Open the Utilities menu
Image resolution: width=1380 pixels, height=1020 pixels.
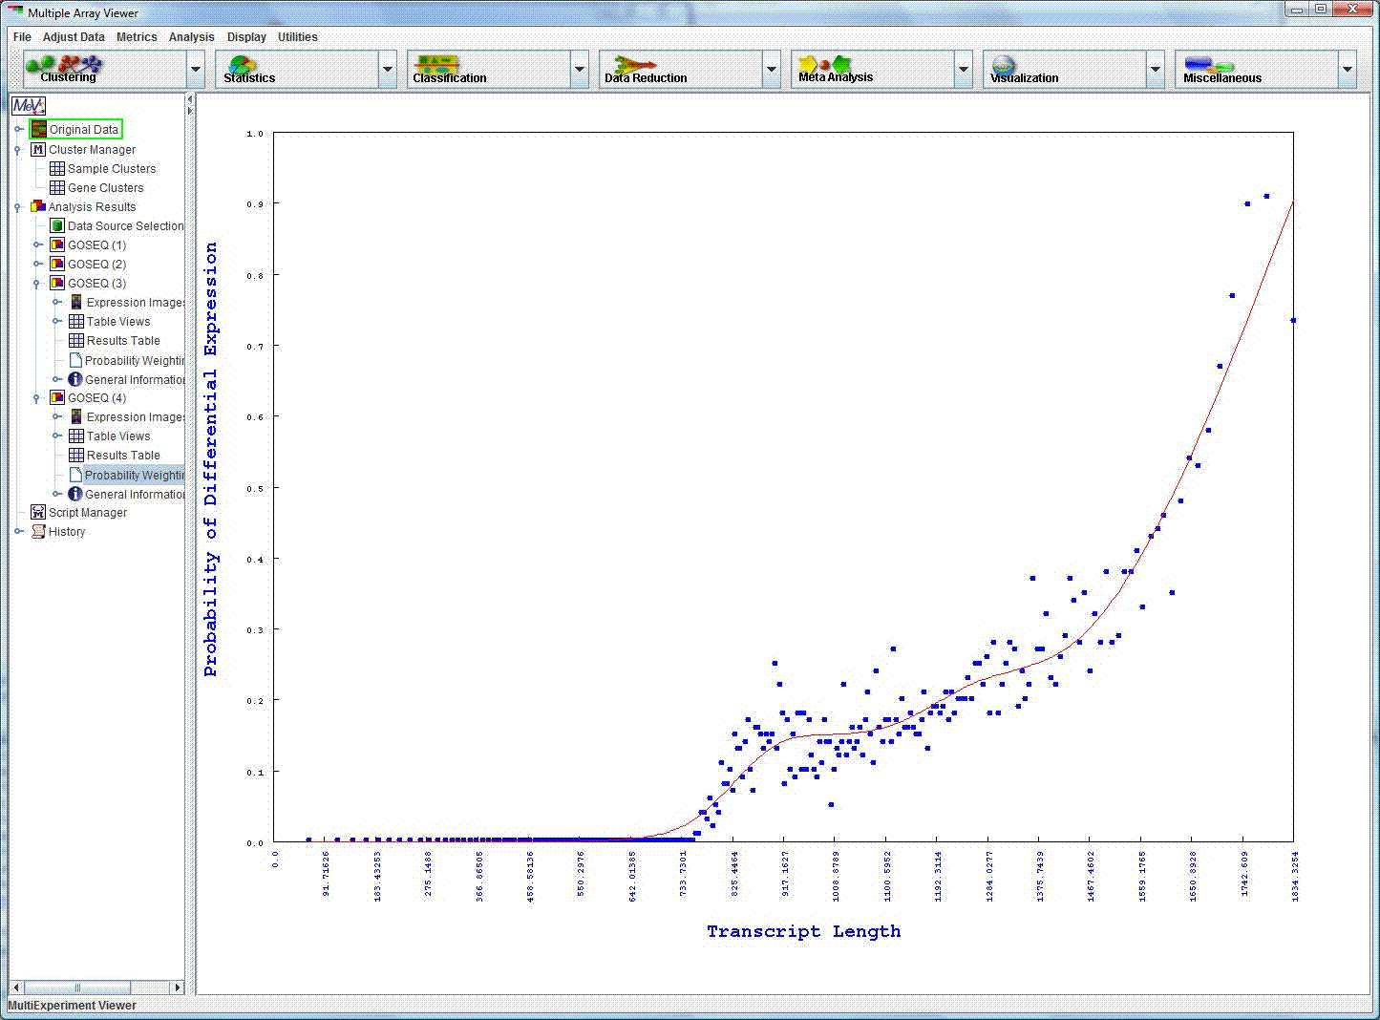pyautogui.click(x=297, y=37)
